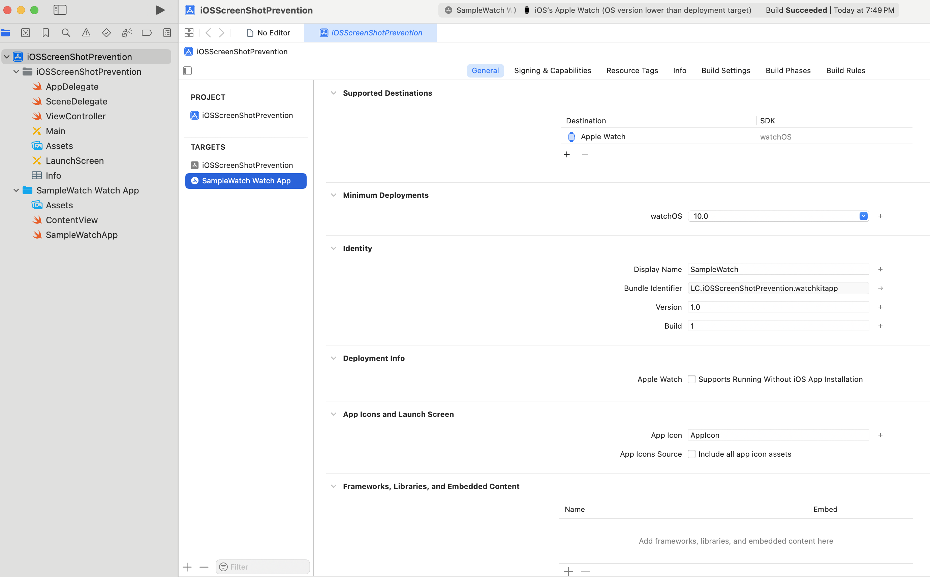Click the related items grid icon
The image size is (930, 577).
(189, 33)
